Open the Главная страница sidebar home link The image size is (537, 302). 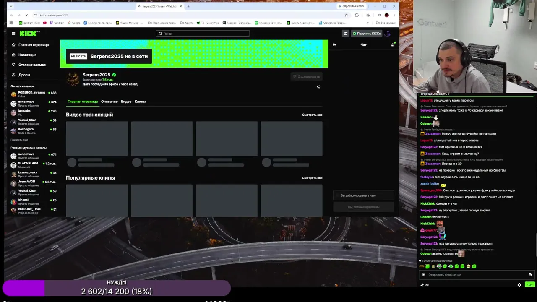click(30, 45)
